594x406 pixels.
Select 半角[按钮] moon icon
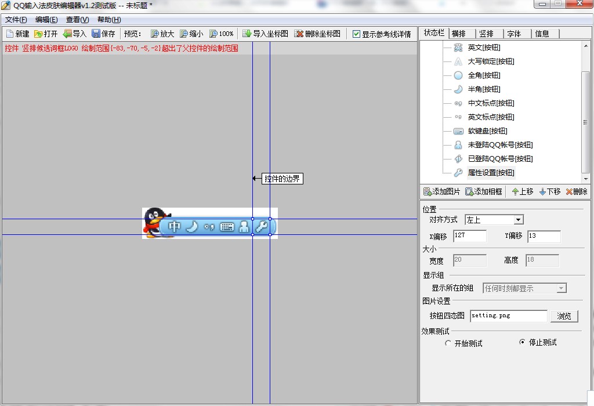(458, 89)
